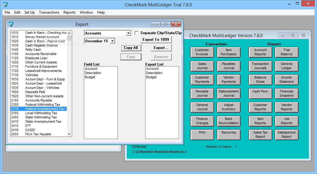The image size is (317, 174).
Task: Open the General Ledger report
Action: pyautogui.click(x=287, y=66)
